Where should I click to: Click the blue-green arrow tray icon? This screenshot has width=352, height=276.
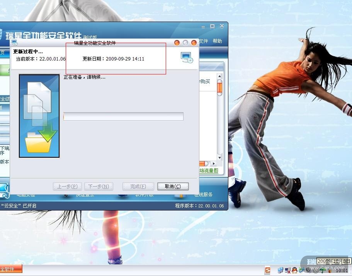click(301, 270)
